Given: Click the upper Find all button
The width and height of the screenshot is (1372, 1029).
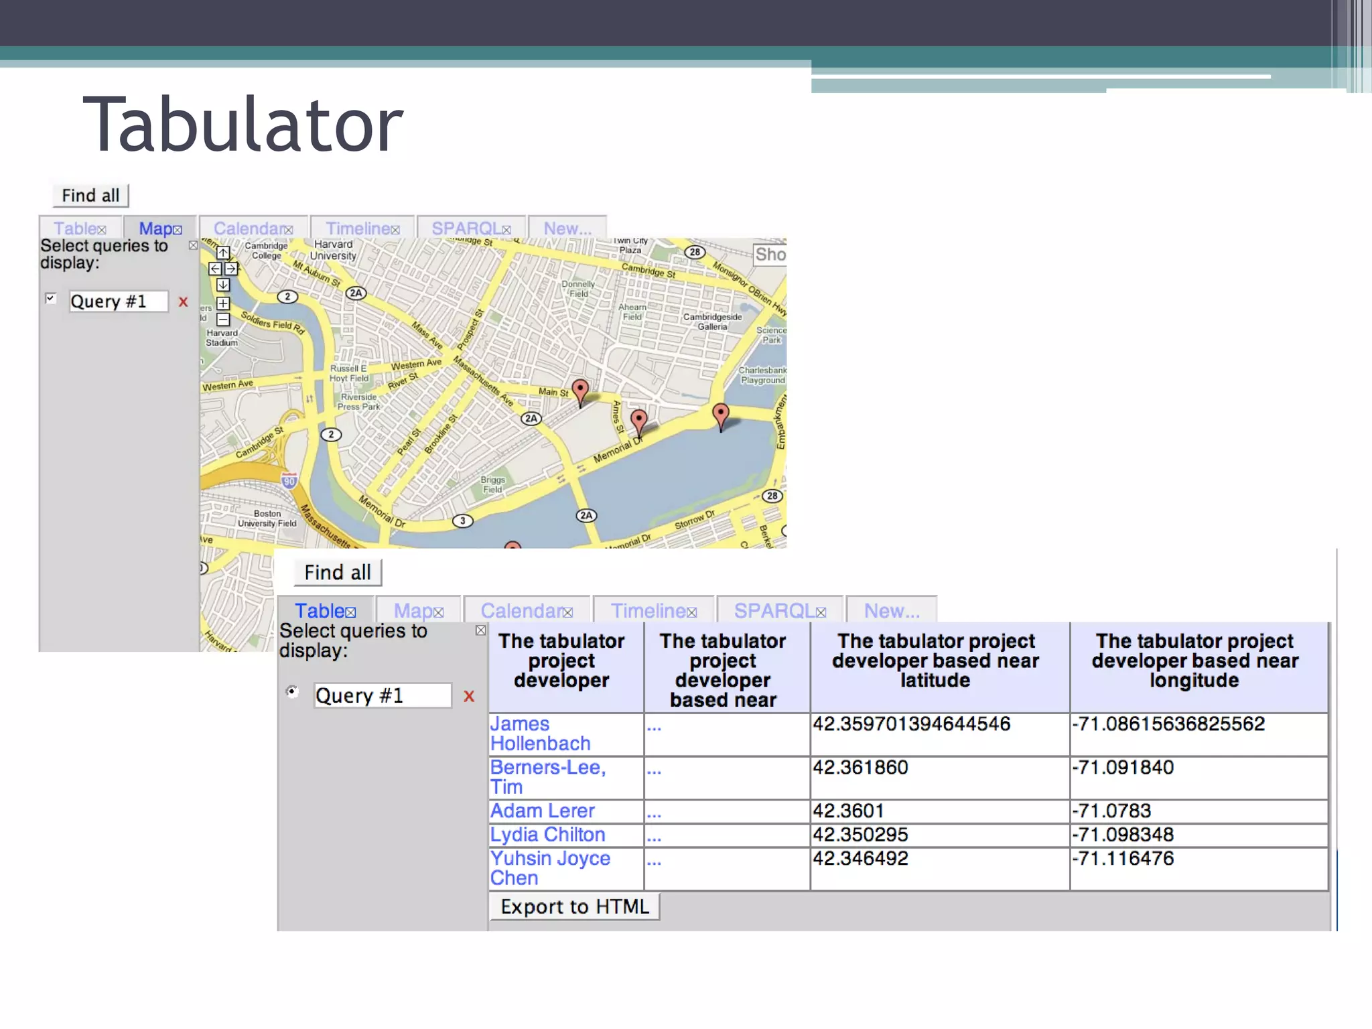Looking at the screenshot, I should pos(90,196).
